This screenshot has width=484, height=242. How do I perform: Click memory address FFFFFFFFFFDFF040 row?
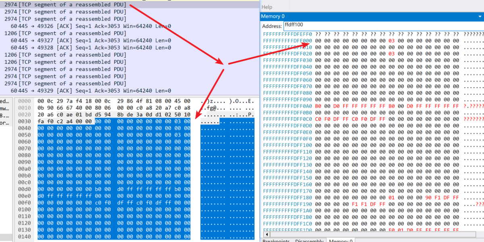point(373,67)
